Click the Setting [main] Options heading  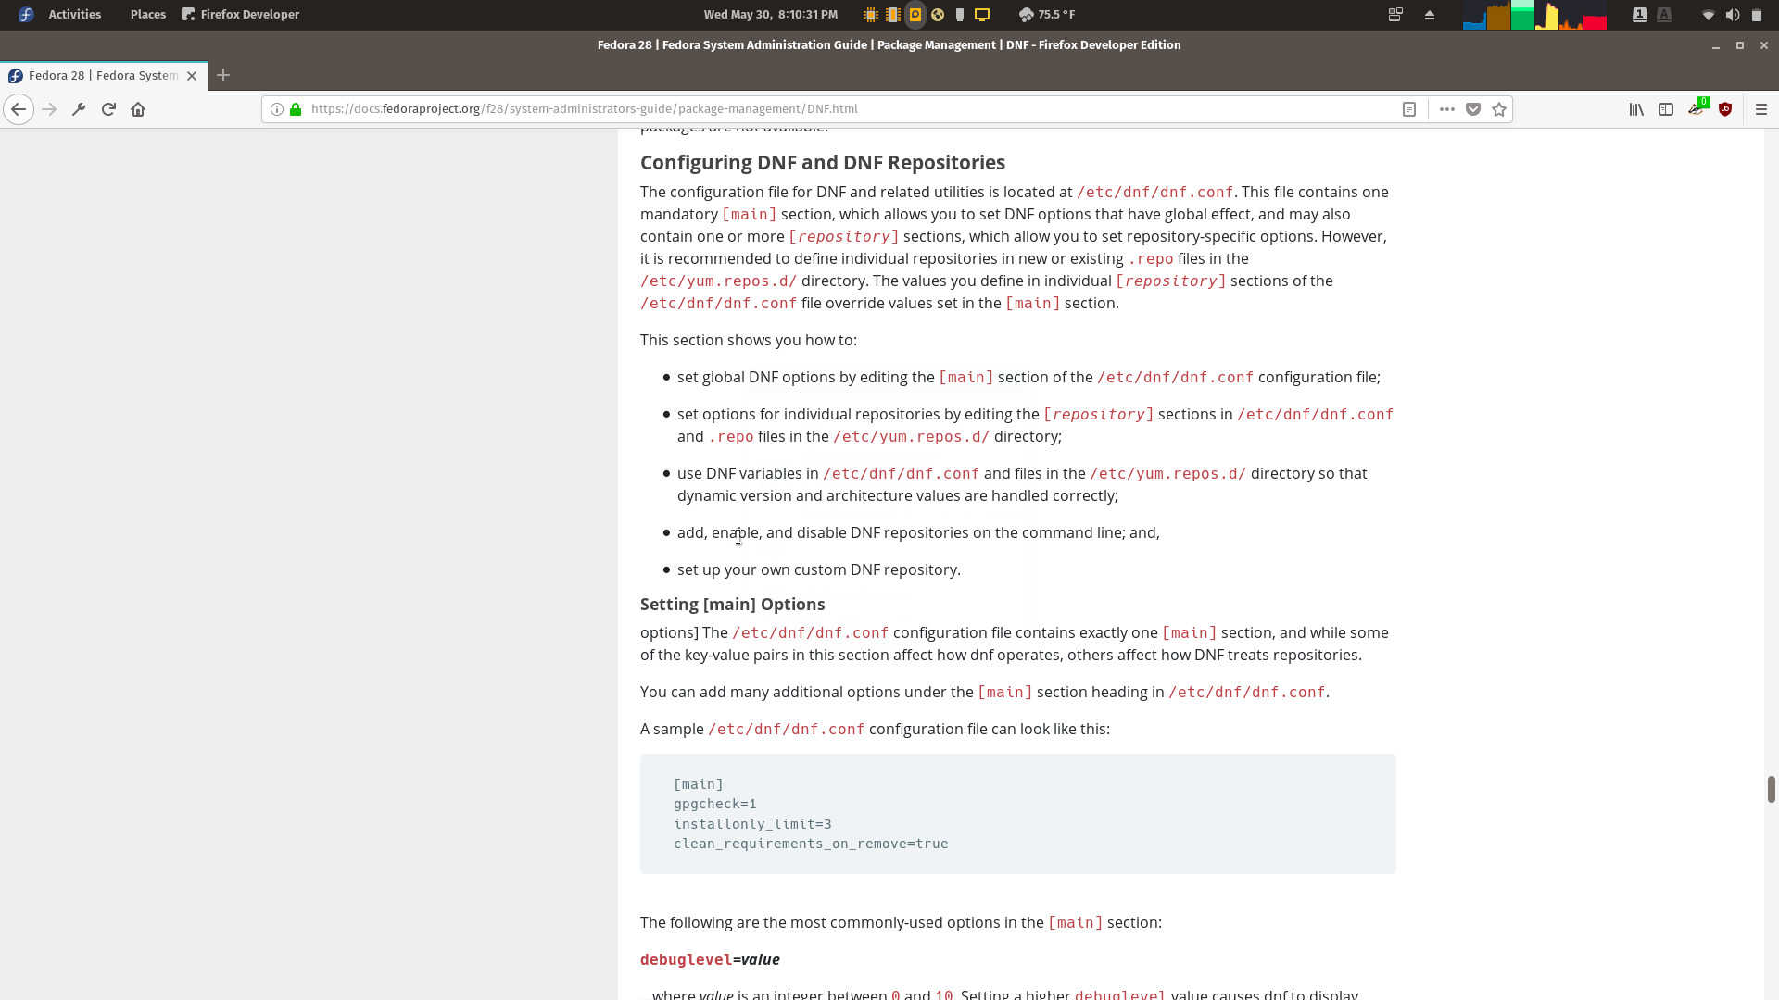[x=732, y=605]
